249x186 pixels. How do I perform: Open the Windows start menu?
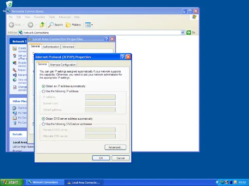point(11,182)
